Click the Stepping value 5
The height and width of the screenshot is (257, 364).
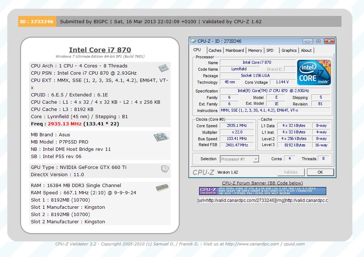tap(320, 98)
